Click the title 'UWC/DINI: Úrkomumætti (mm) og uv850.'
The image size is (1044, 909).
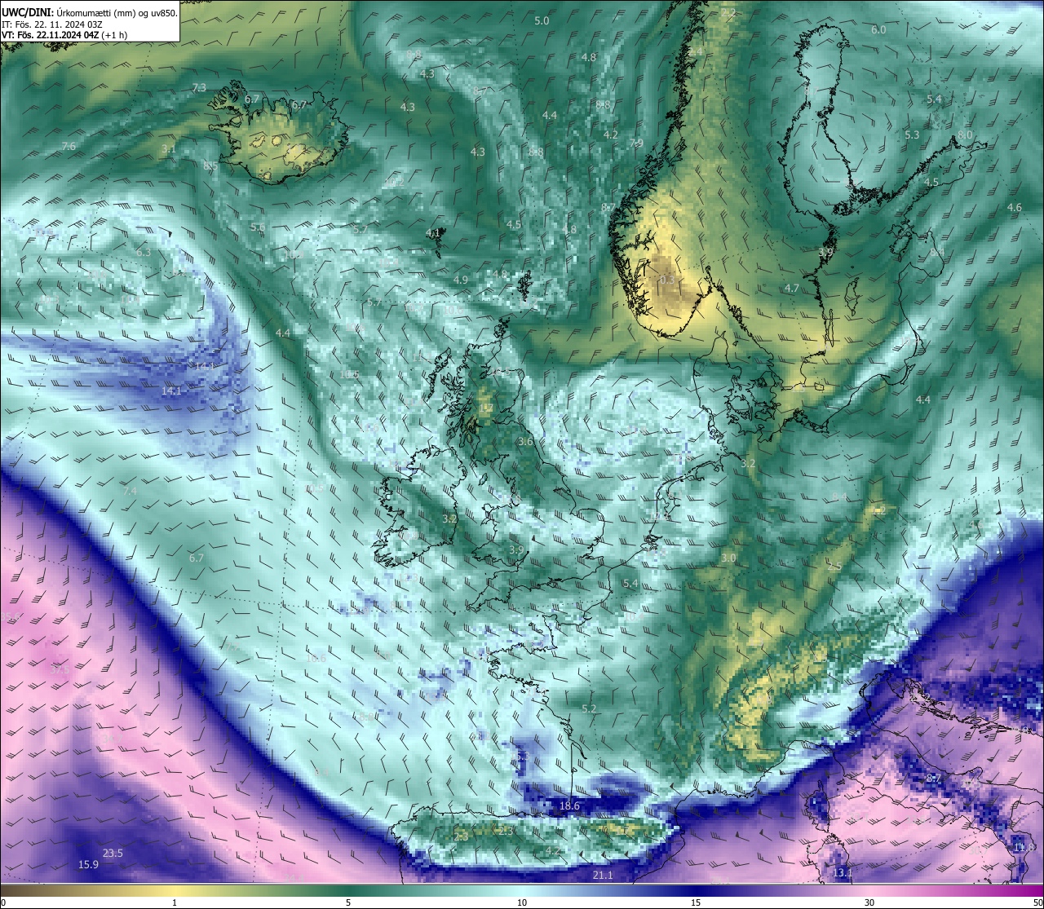89,12
